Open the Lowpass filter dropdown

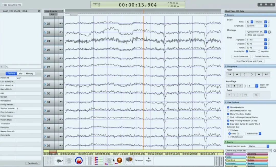click(256, 44)
